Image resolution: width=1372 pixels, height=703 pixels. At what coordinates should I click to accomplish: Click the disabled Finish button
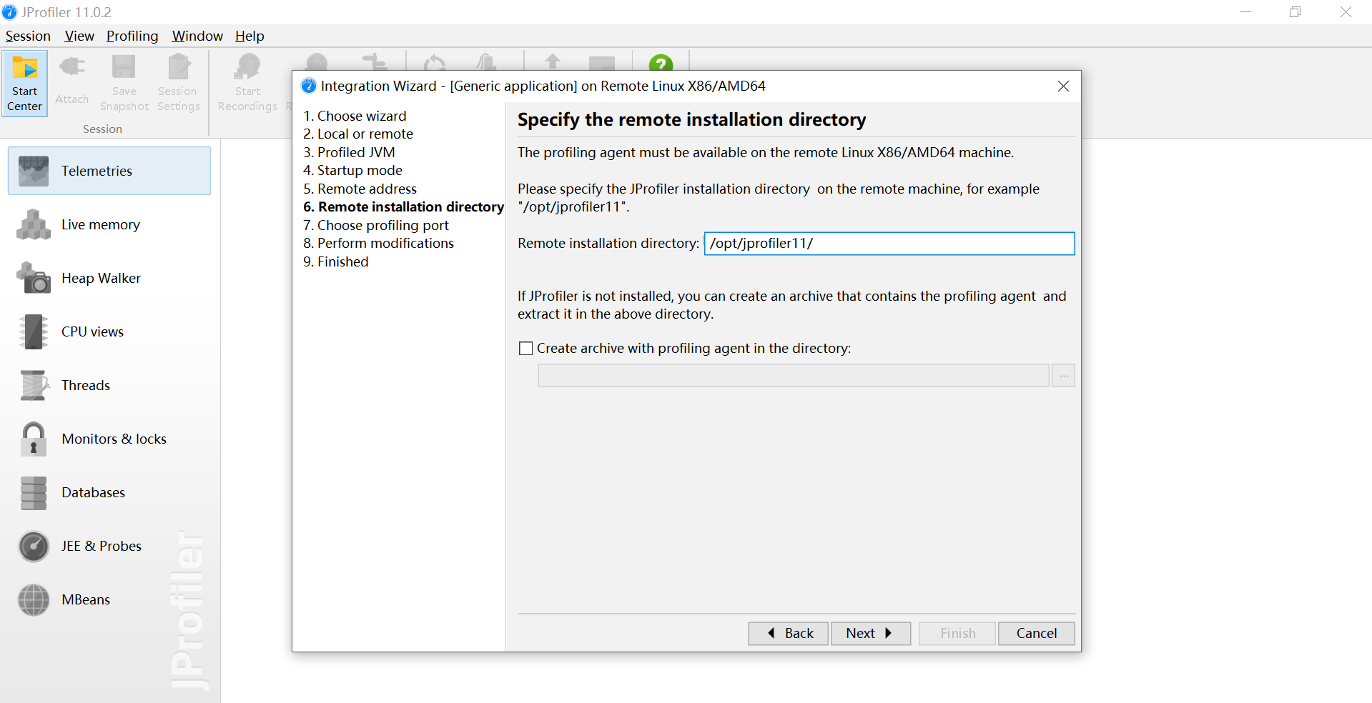[957, 633]
